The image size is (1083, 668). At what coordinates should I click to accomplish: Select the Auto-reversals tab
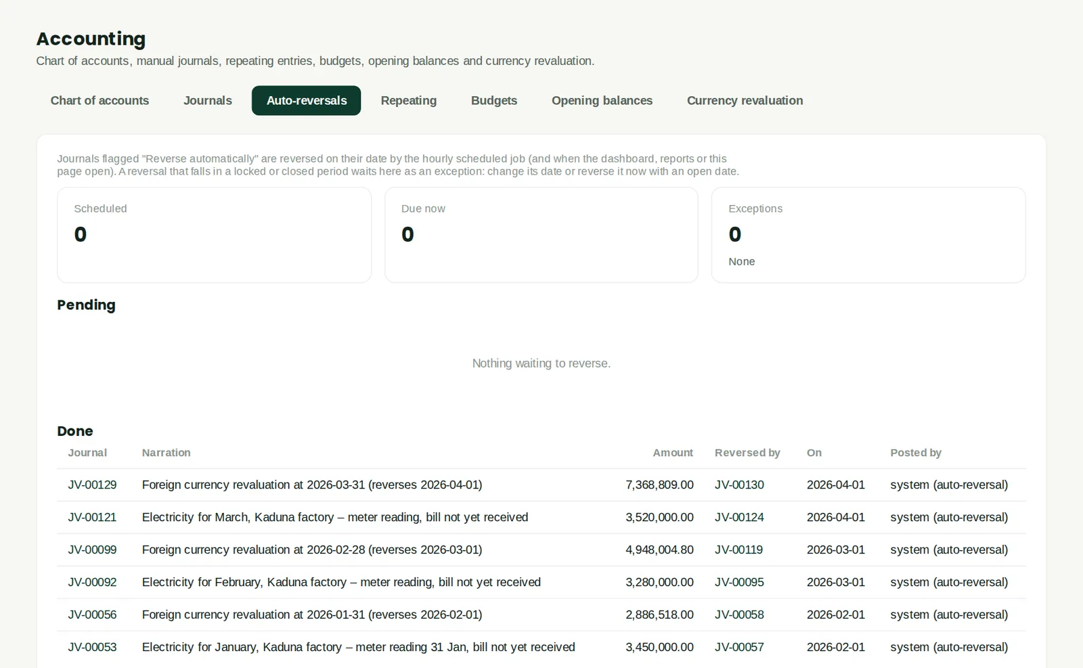(307, 101)
